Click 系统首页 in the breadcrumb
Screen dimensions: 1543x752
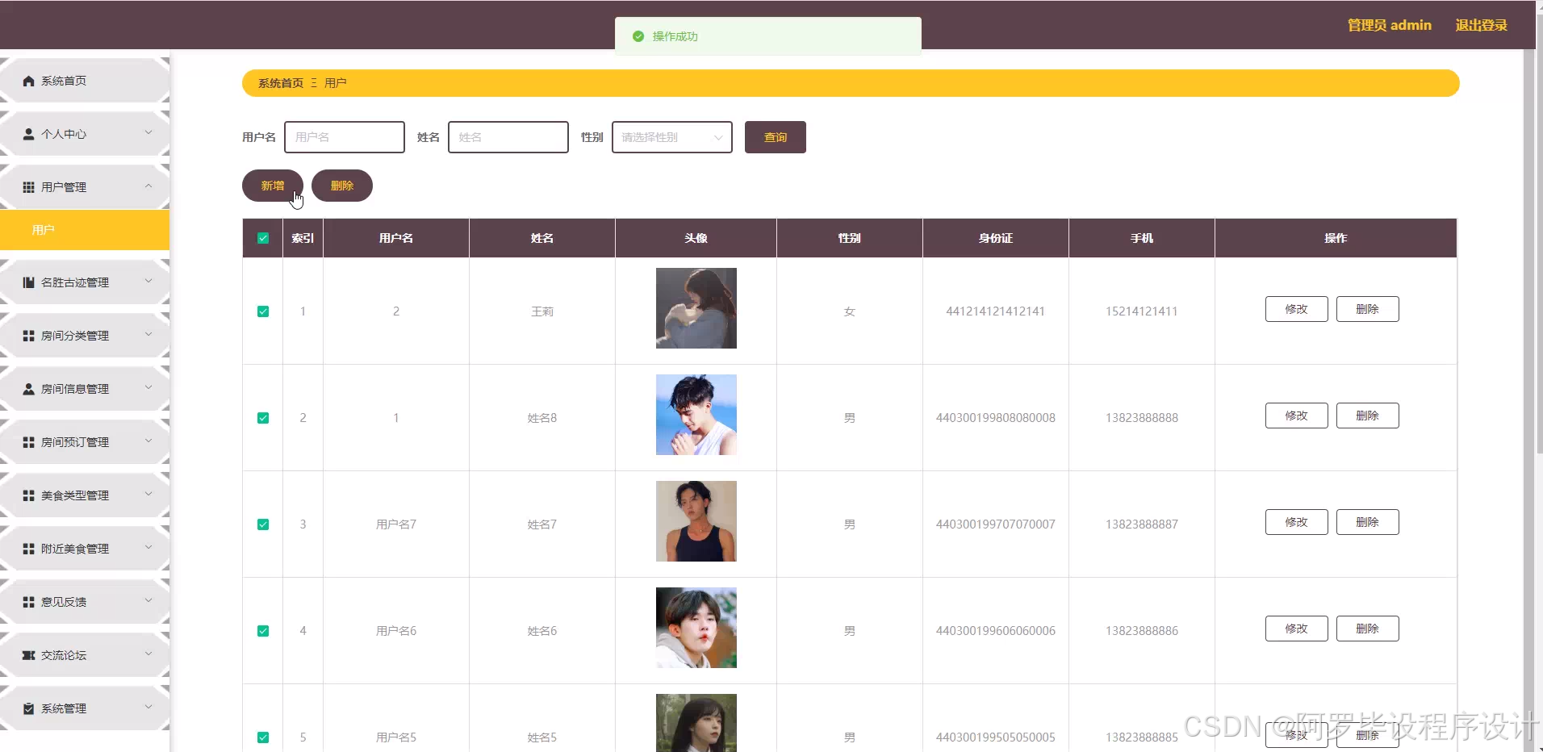click(281, 83)
